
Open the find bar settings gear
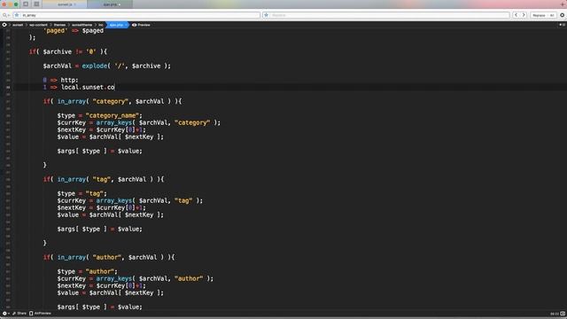pyautogui.click(x=563, y=15)
